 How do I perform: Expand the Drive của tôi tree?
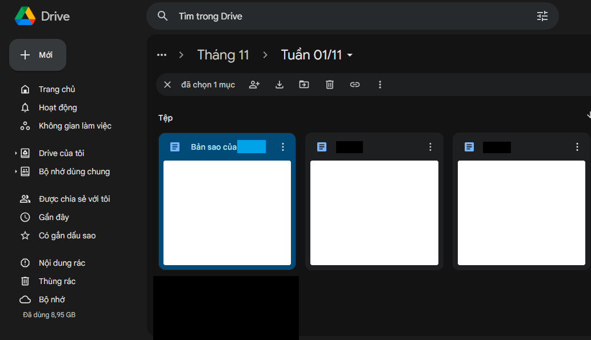pyautogui.click(x=16, y=153)
